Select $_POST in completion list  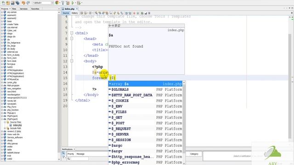pos(145,123)
